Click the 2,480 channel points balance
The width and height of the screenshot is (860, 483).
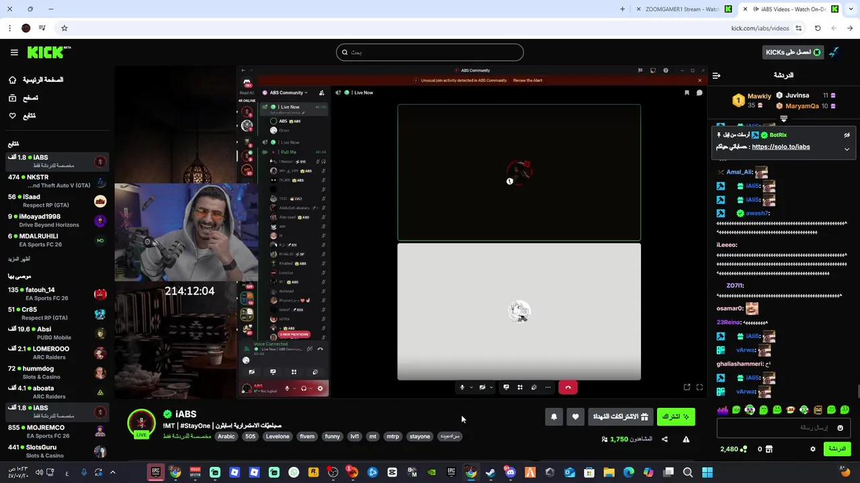tap(733, 449)
